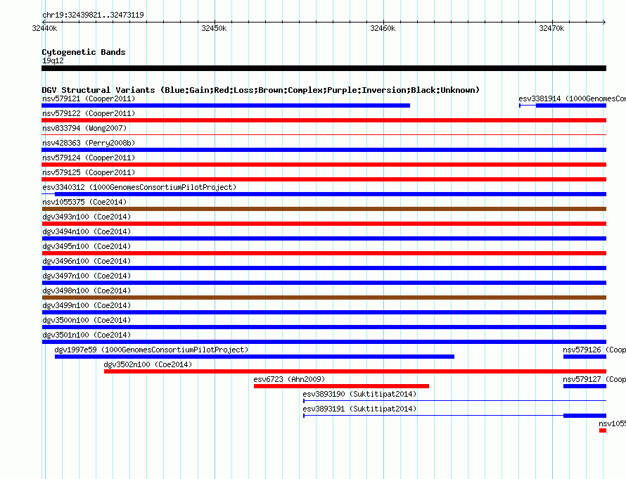Click the 32460k ruler mark
The height and width of the screenshot is (479, 626).
pyautogui.click(x=383, y=28)
